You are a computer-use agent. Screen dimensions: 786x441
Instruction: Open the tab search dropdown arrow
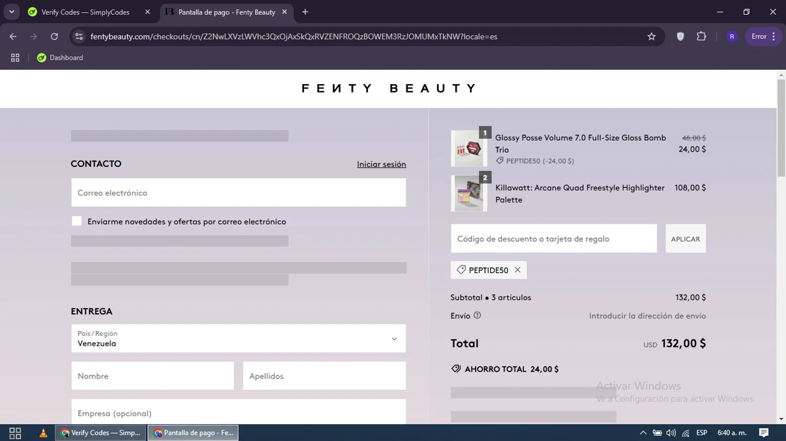[12, 12]
